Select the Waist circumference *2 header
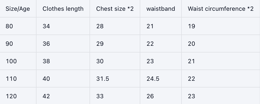 click(220, 9)
